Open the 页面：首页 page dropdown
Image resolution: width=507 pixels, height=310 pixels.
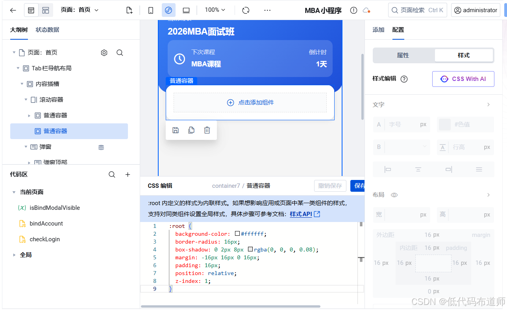tap(80, 10)
